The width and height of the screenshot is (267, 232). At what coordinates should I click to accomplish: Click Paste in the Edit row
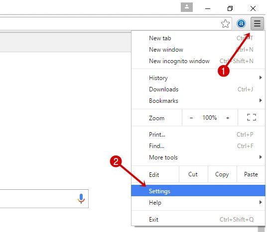tap(251, 174)
